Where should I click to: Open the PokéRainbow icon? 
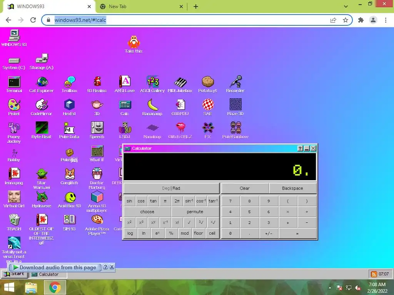[x=235, y=130]
